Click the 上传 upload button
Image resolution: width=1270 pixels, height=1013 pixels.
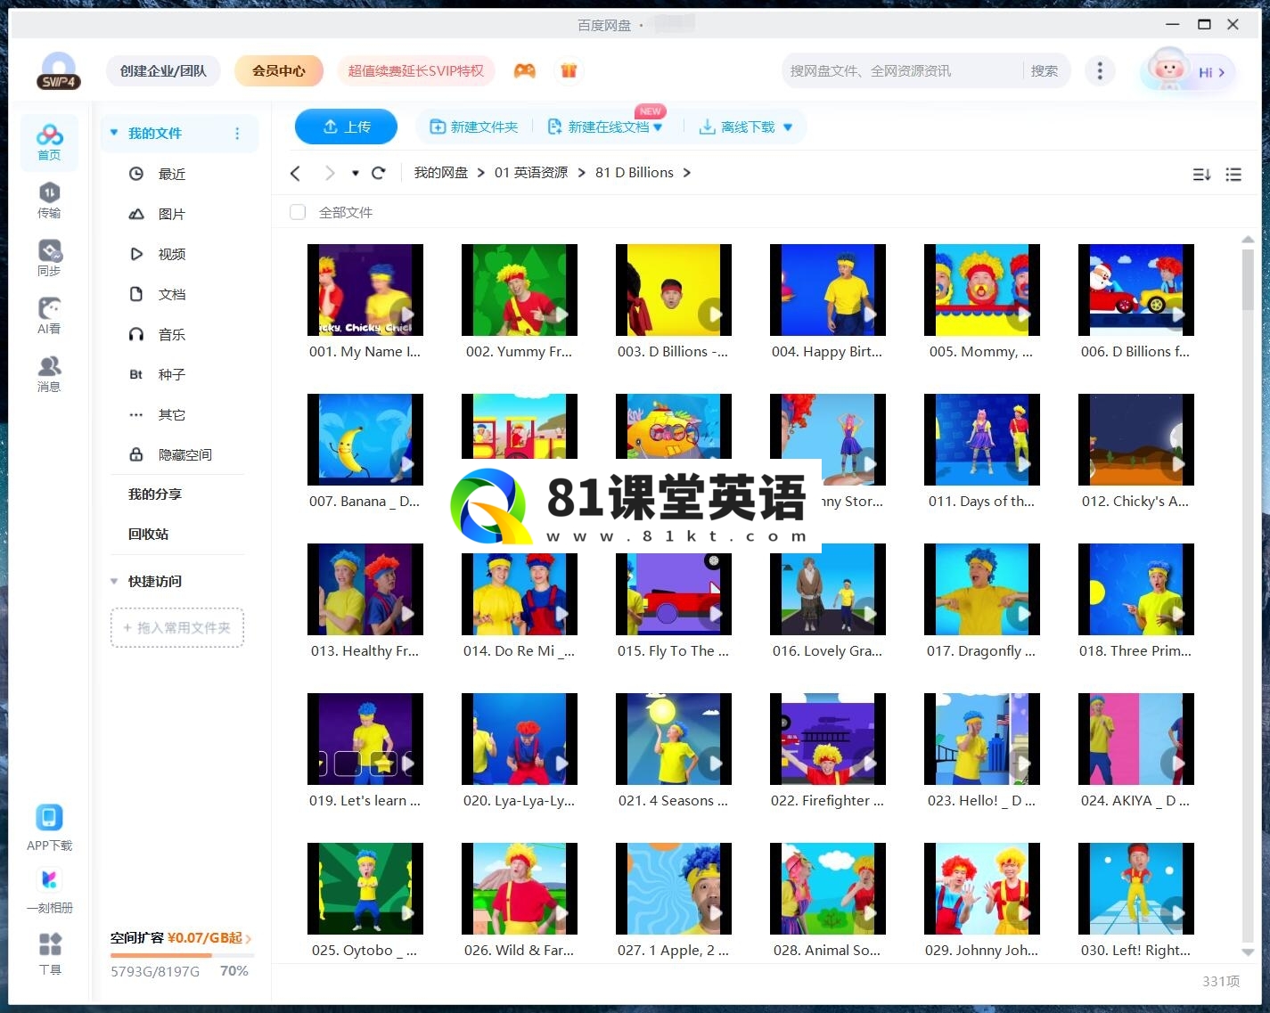[346, 127]
